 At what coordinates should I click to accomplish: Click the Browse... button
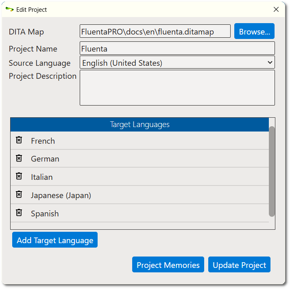point(254,31)
